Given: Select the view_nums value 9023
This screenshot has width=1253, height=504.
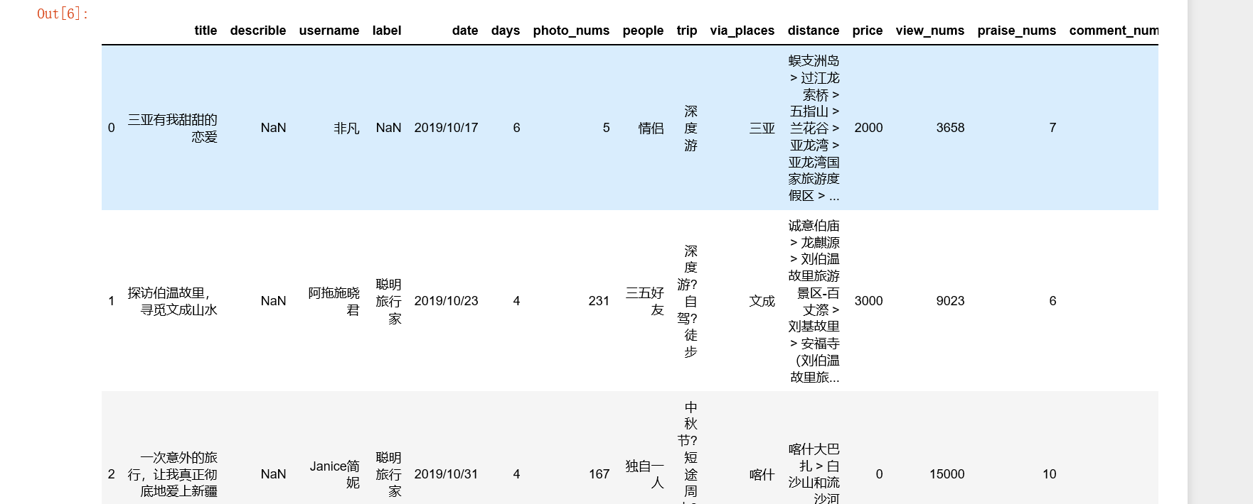Looking at the screenshot, I should (950, 301).
